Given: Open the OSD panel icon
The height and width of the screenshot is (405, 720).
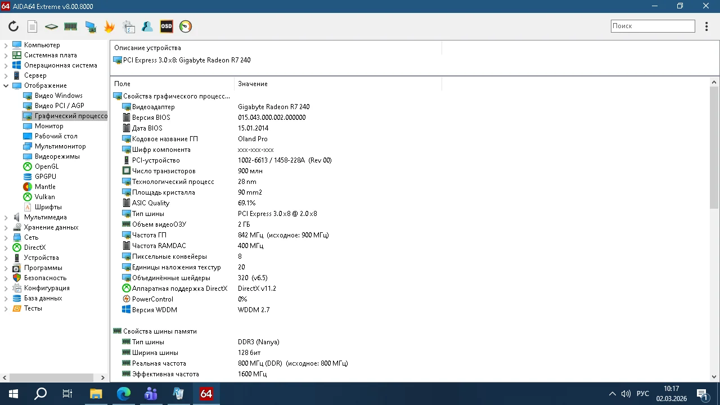Looking at the screenshot, I should (x=166, y=26).
